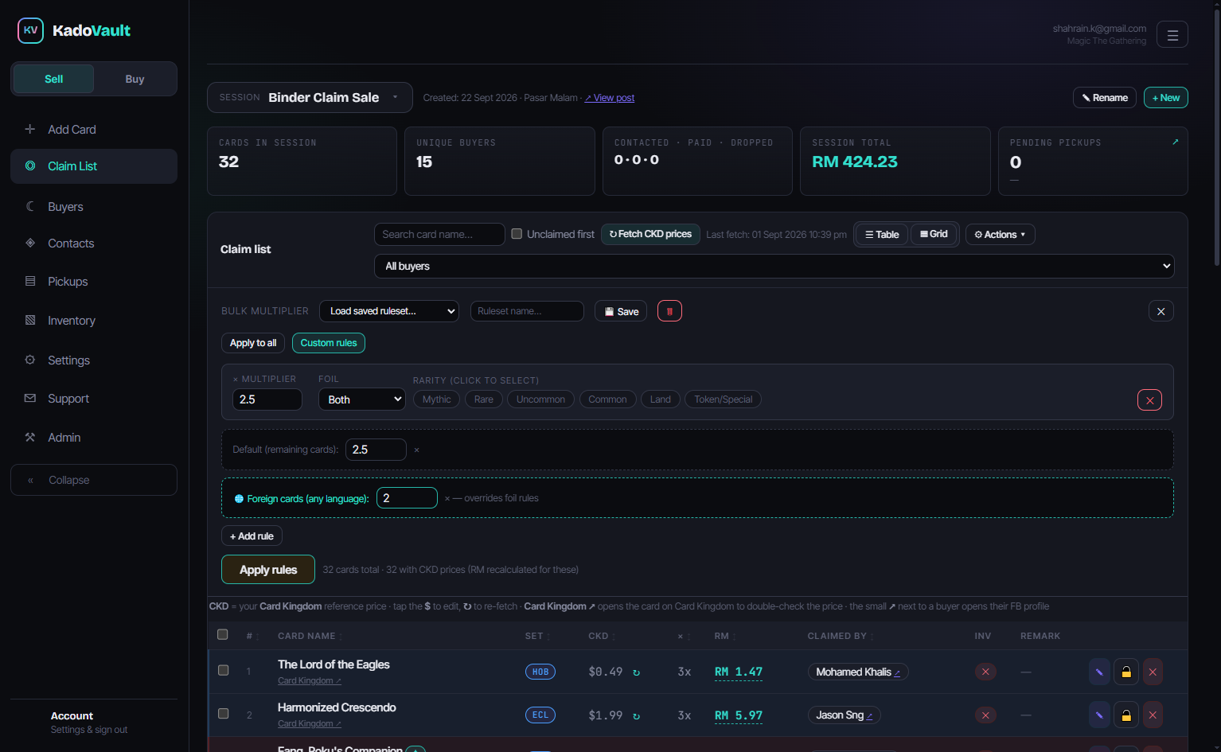Expand the All buyers filter dropdown
1221x752 pixels.
(x=774, y=266)
